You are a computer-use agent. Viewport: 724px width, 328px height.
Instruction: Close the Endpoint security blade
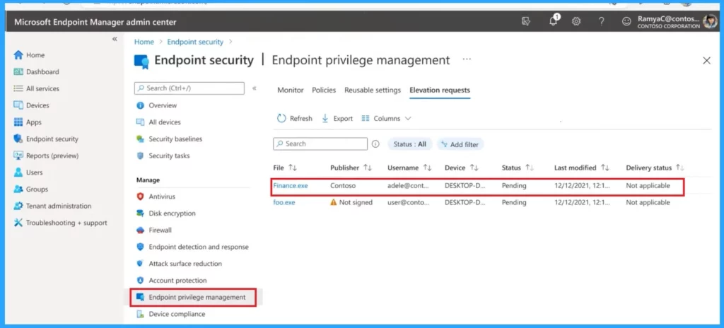tap(706, 61)
